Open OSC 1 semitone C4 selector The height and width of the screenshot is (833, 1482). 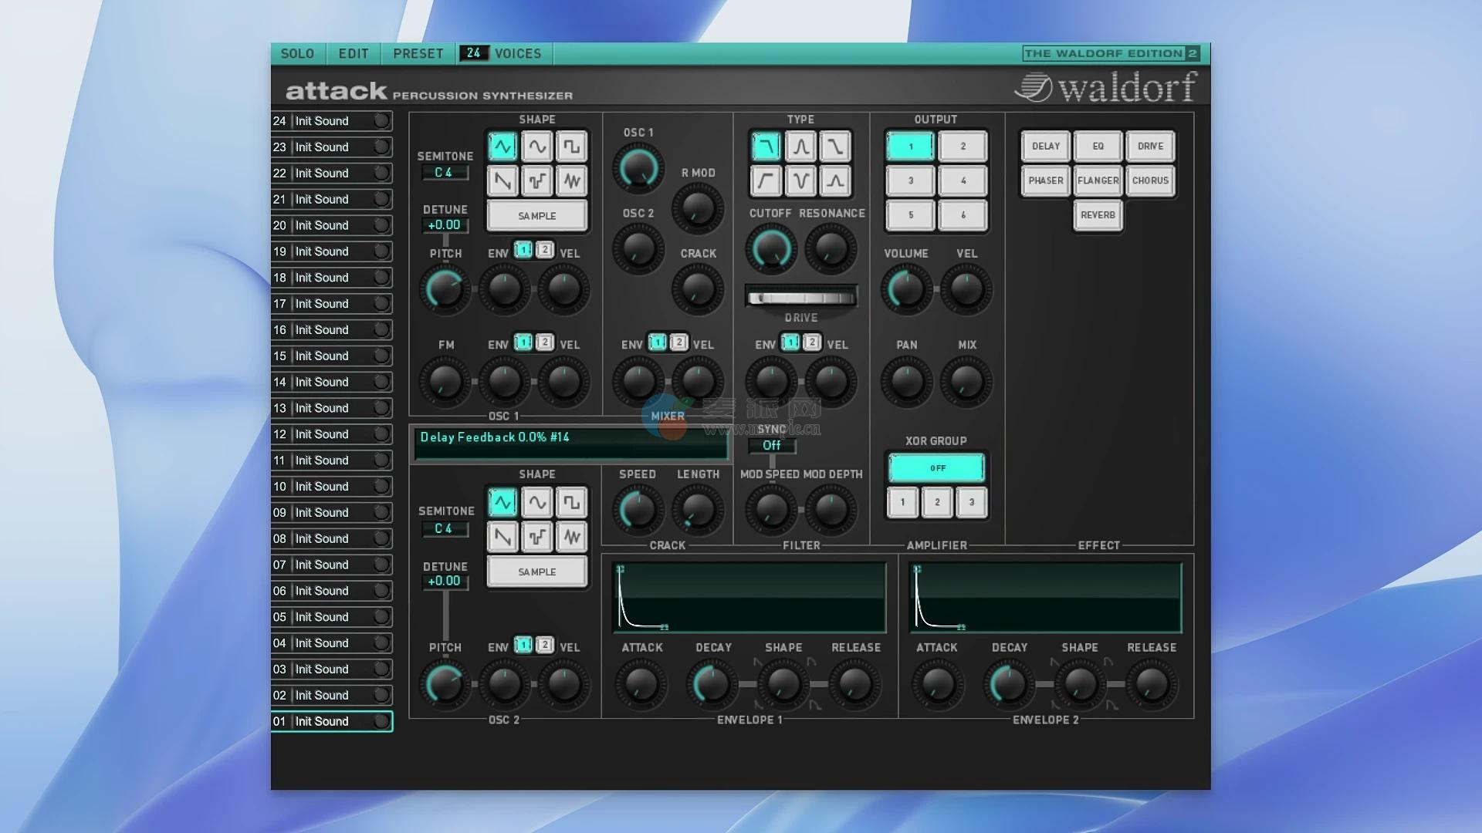coord(445,173)
